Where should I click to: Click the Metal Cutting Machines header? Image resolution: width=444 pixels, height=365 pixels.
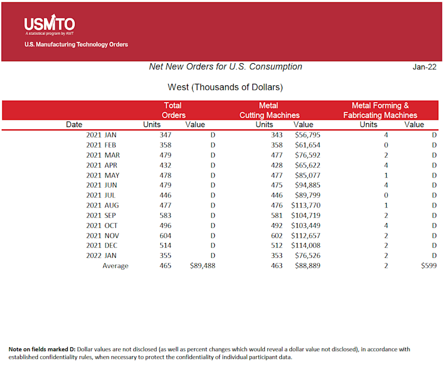[x=269, y=110]
